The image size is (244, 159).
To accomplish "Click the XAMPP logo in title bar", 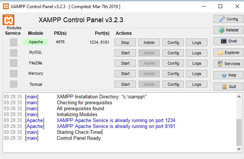I will click(x=6, y=6).
